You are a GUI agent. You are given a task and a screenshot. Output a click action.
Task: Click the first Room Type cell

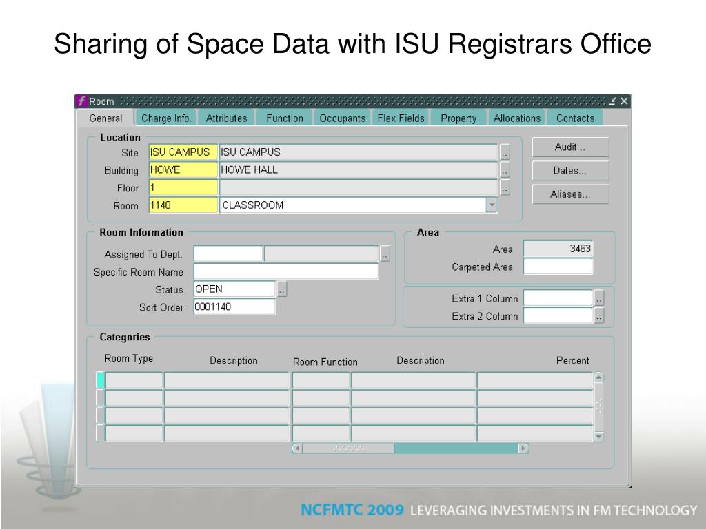(x=134, y=380)
